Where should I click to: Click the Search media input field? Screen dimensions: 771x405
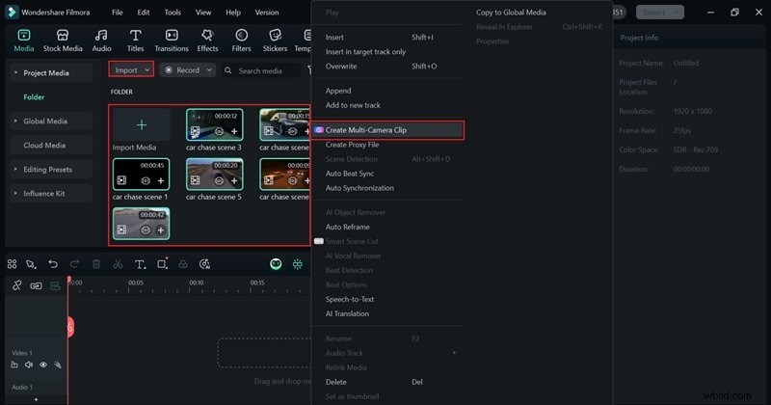260,70
